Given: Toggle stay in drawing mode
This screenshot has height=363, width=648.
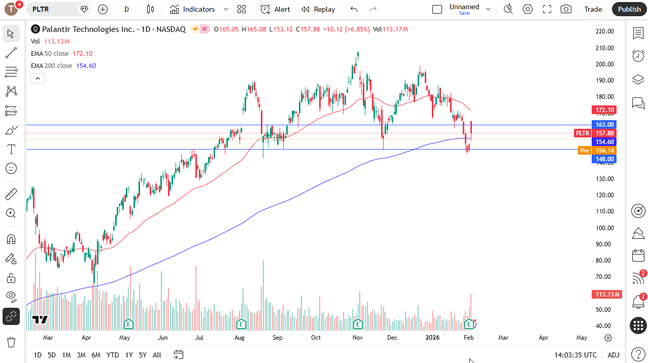Looking at the screenshot, I should [x=11, y=259].
